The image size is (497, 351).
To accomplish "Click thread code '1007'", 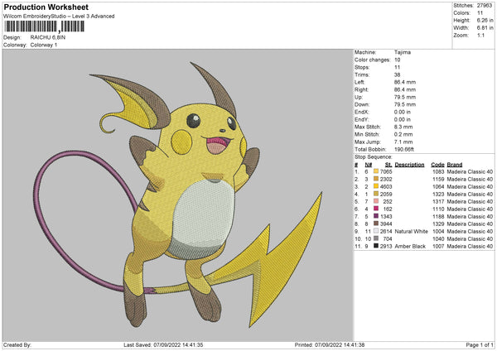I will coord(438,246).
